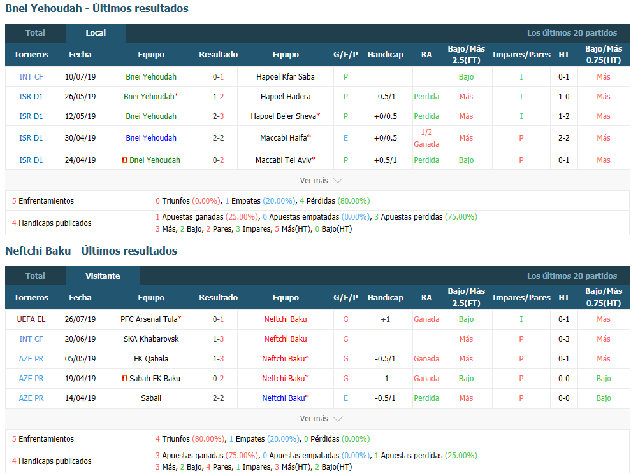Screen dimensions: 638x476
Task: Click Neftchi Baku in 26/07/19 row
Action: (286, 319)
